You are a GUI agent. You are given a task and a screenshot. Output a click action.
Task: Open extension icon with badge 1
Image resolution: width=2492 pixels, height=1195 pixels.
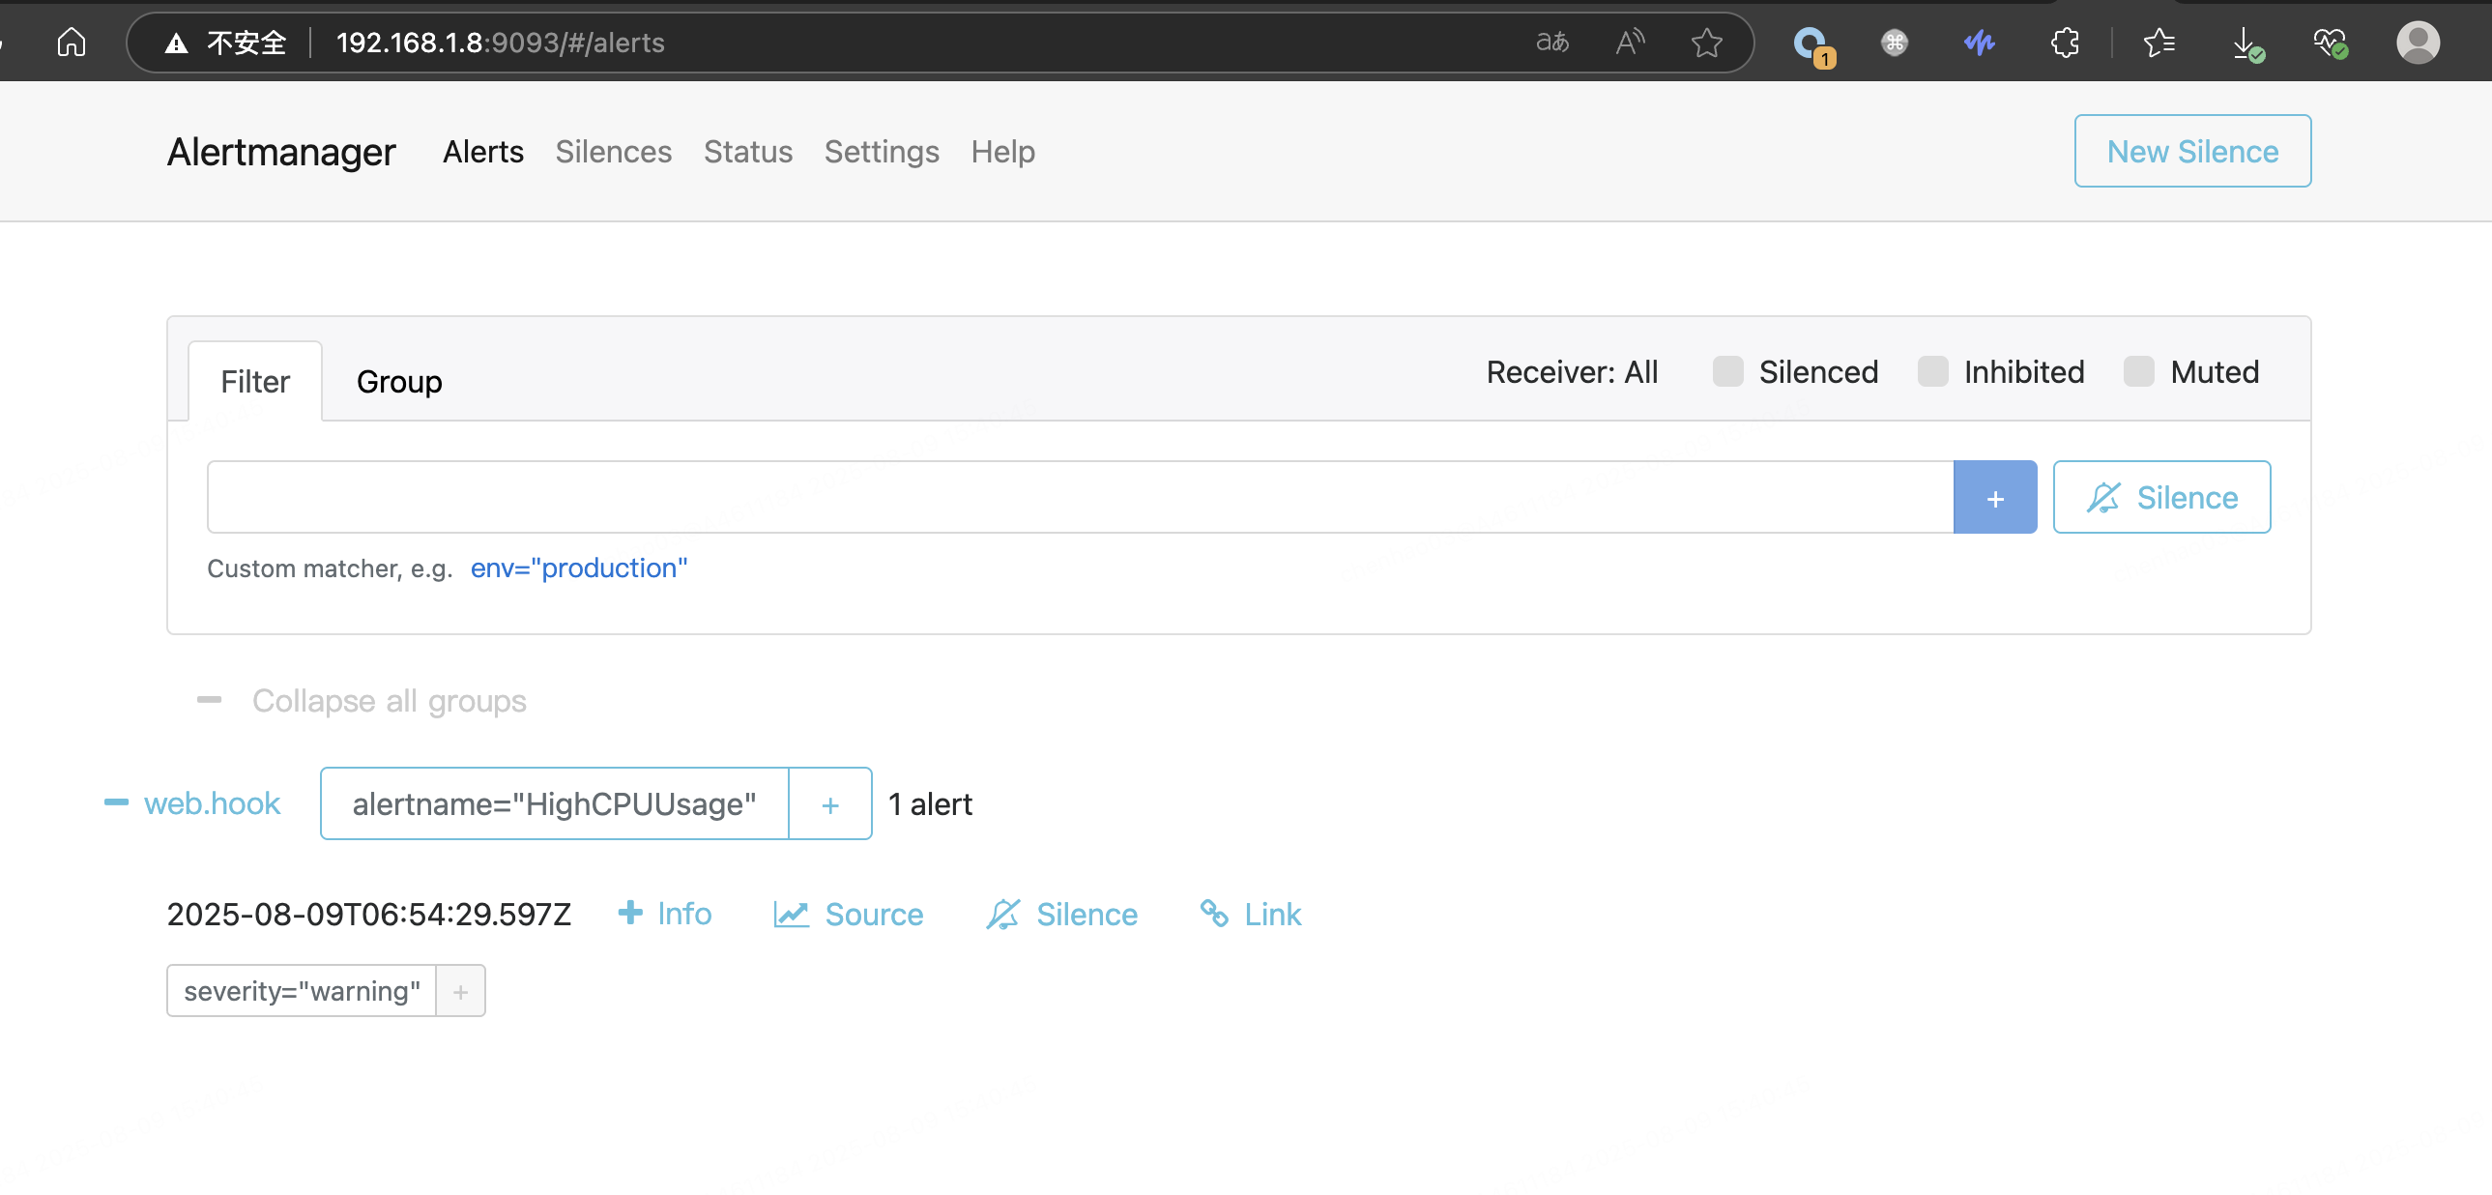coord(1811,44)
